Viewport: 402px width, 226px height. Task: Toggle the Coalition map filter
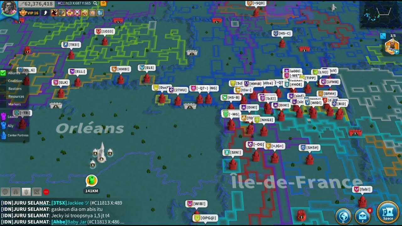(x=15, y=81)
